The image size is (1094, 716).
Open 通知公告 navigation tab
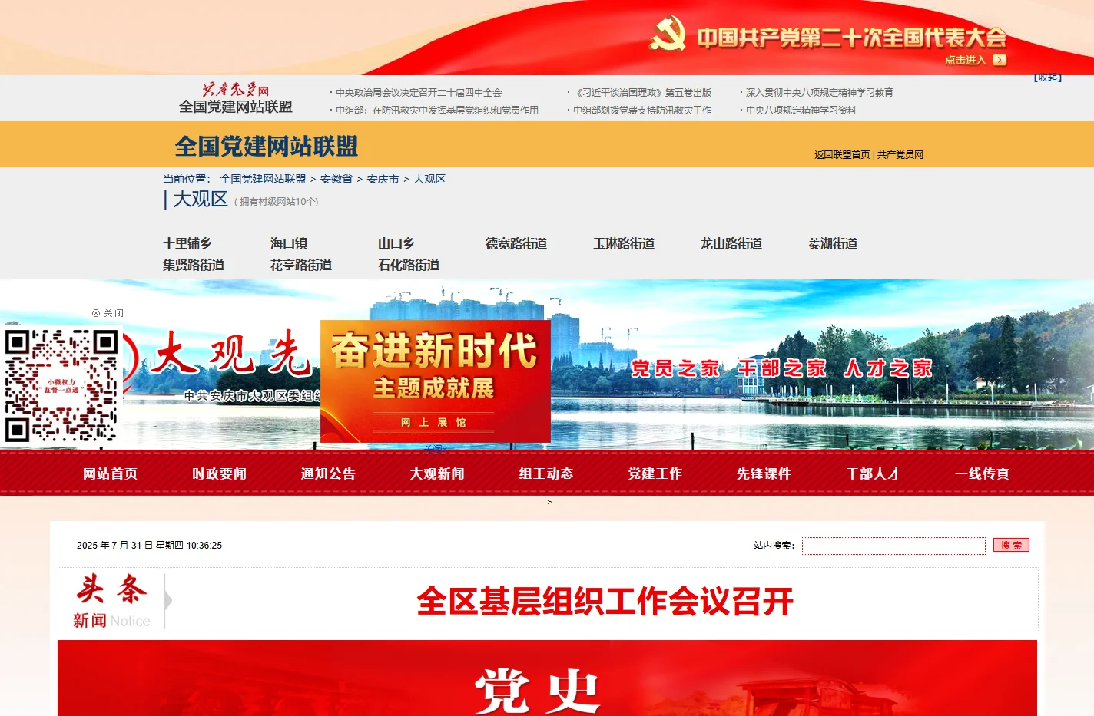click(329, 473)
